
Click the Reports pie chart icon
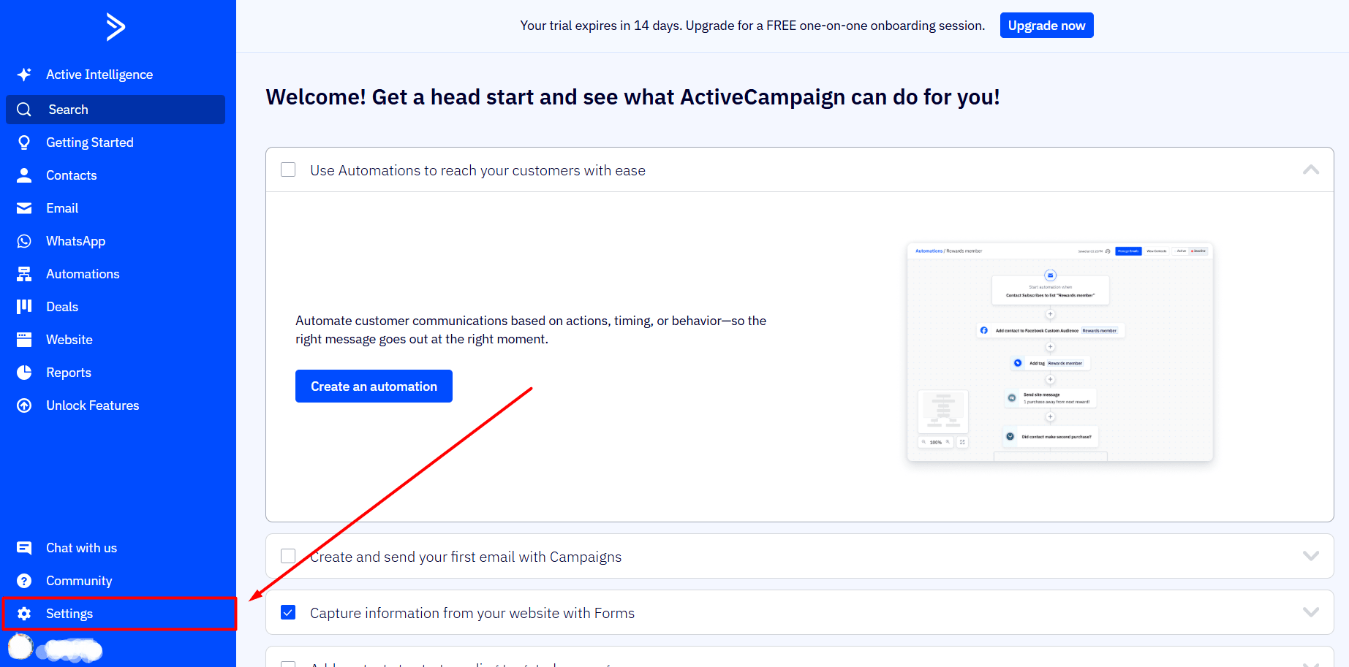[24, 373]
